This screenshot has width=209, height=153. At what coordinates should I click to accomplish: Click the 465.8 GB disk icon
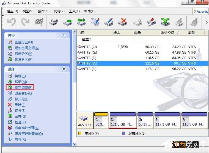(84, 118)
